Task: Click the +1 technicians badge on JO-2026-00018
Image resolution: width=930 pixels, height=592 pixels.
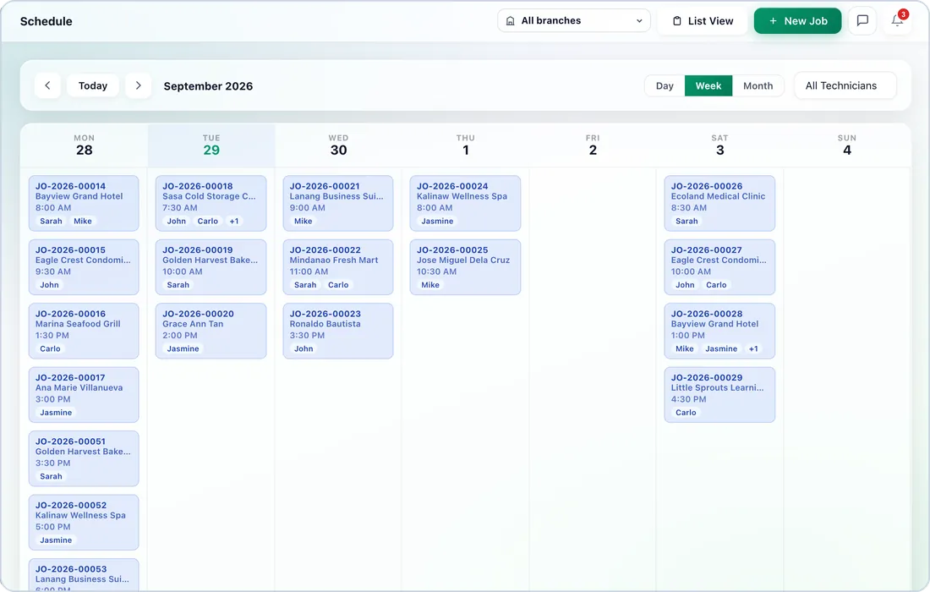Action: [234, 222]
